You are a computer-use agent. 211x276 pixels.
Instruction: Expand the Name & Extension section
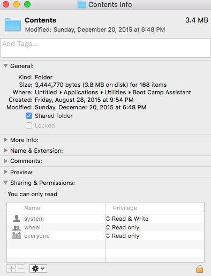coord(6,151)
